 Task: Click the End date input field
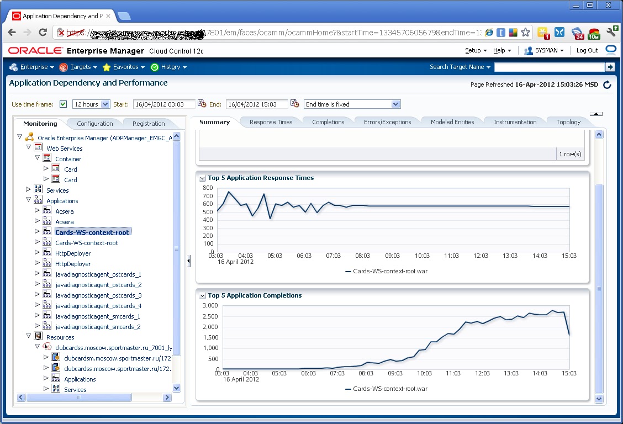tap(257, 104)
